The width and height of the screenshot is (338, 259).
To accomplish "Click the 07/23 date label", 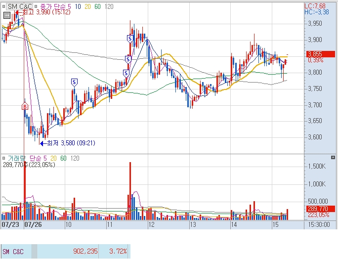I will 10,224.
